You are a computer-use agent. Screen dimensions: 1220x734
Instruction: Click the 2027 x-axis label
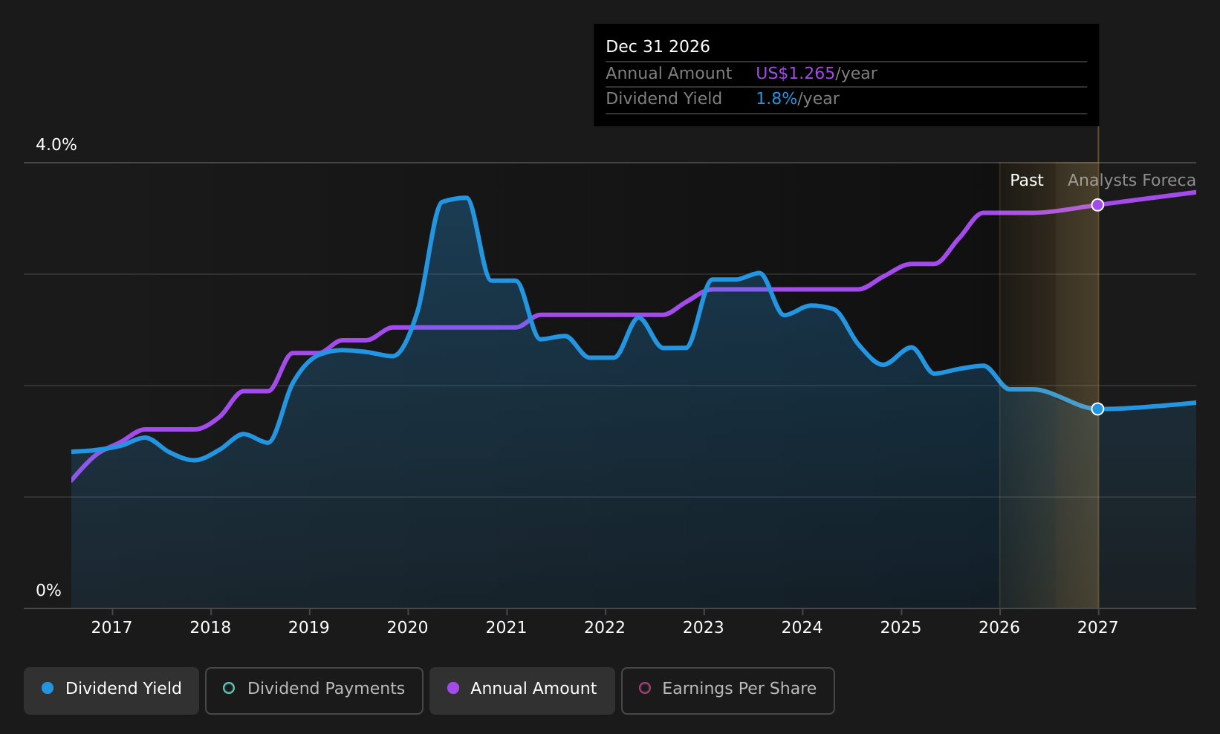point(1097,628)
